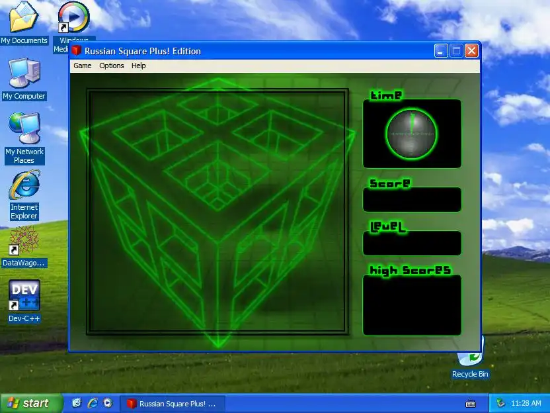
Task: Click the High Scores panel
Action: pyautogui.click(x=412, y=305)
